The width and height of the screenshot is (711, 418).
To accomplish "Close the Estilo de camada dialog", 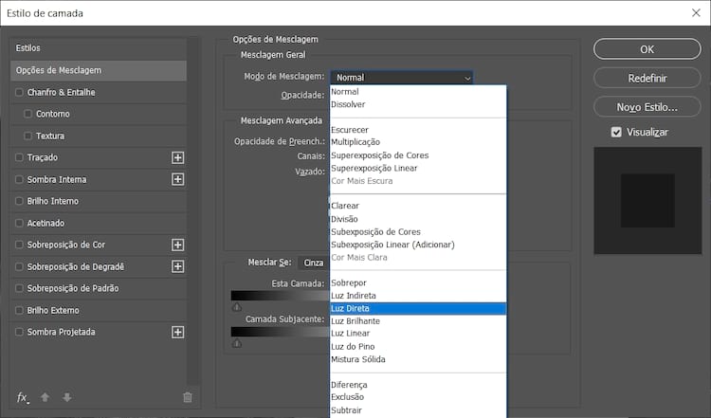I will (x=696, y=12).
